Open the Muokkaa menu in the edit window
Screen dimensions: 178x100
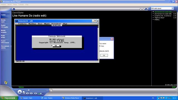(x=32, y=24)
